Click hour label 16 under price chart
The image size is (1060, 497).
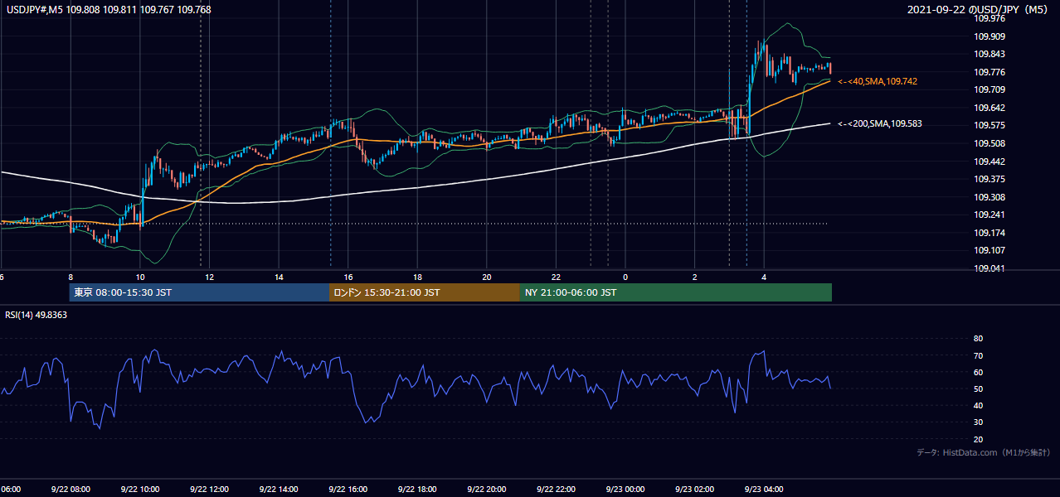coord(348,277)
